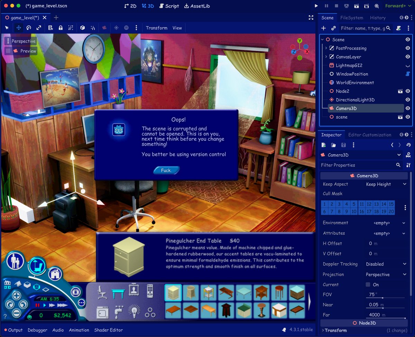
Task: Adjust the FOV slider
Action: [x=386, y=297]
